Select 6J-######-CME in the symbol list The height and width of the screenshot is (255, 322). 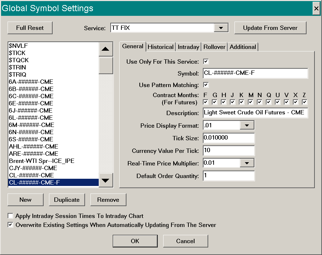(53, 110)
